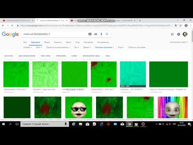Switch to the Bandicam recorder taskbar icon
Image resolution: width=193 pixels, height=145 pixels.
pos(143,124)
